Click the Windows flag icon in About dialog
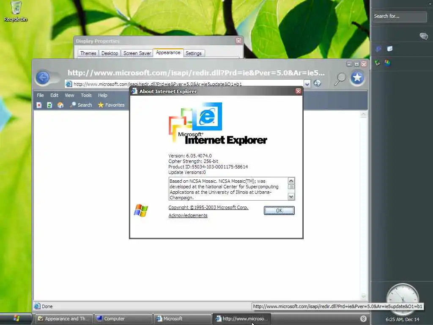Screen dimensions: 433x325 point(141,211)
